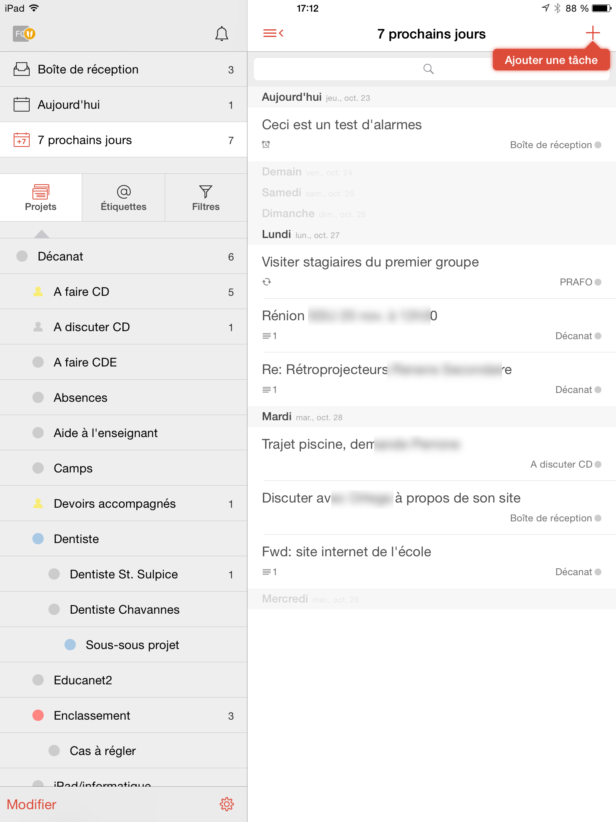Mark Visiter stagiaires done via PRAFO dot

pyautogui.click(x=598, y=282)
